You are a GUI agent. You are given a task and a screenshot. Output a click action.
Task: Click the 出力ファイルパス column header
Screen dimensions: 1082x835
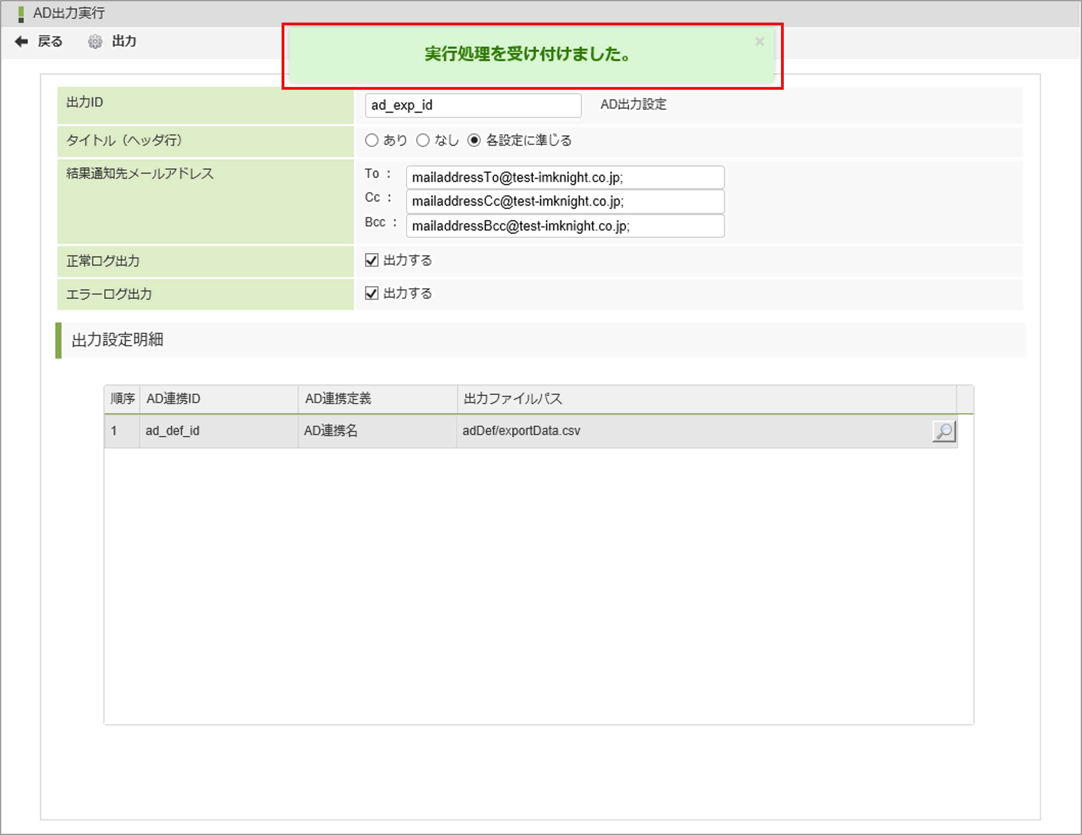pos(512,399)
